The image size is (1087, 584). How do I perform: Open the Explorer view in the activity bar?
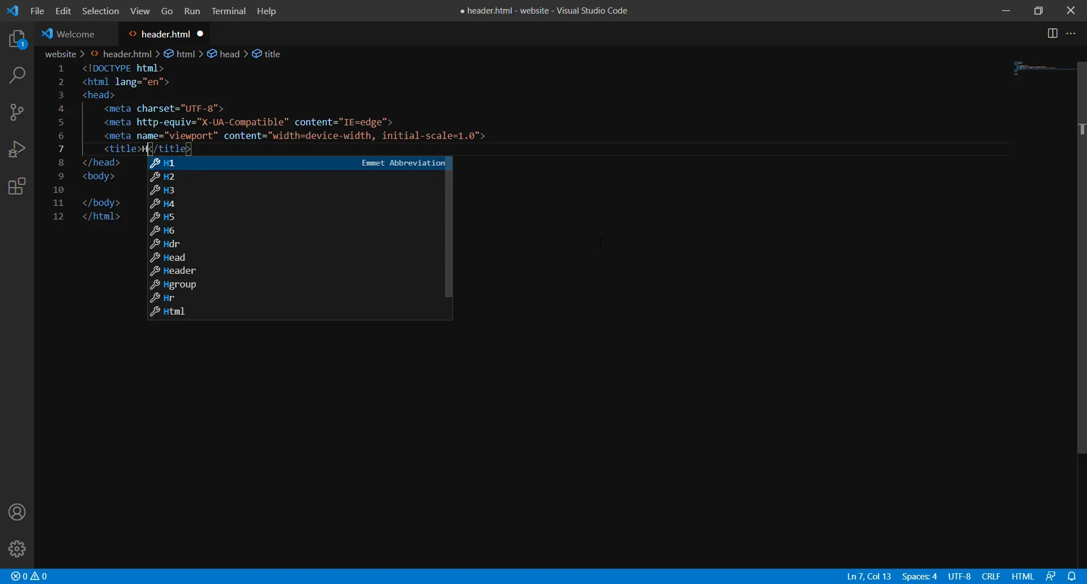[16, 39]
